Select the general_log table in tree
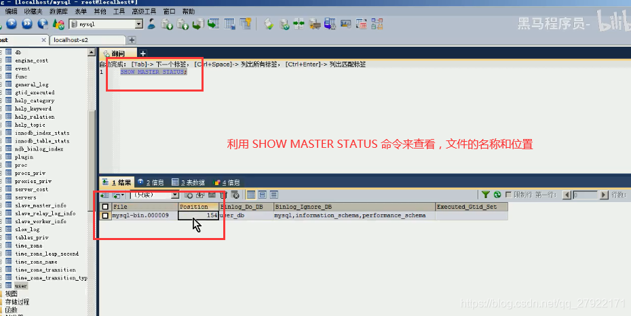The height and width of the screenshot is (316, 631). 32,85
